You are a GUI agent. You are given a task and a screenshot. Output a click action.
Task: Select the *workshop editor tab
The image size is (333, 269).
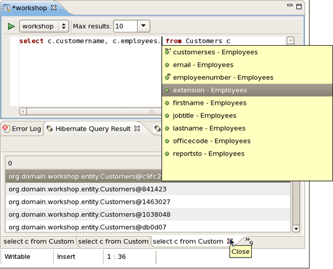pyautogui.click(x=30, y=8)
